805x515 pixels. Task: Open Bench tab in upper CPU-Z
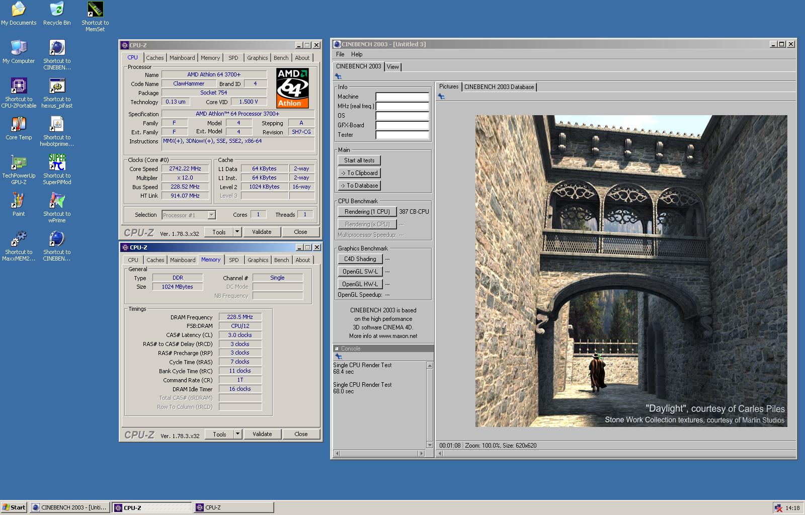coord(281,58)
